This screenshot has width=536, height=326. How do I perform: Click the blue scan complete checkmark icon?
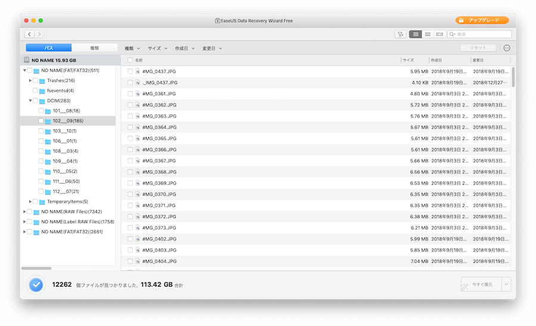point(36,285)
